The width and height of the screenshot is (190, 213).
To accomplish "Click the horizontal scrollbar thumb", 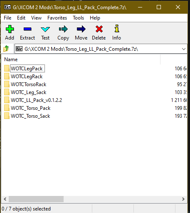I will click(36, 199).
